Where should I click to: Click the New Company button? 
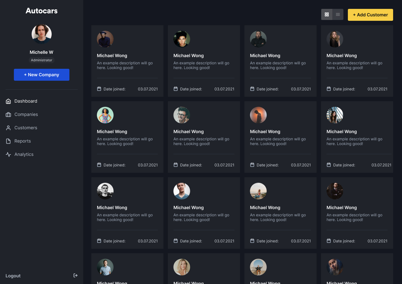[x=42, y=75]
